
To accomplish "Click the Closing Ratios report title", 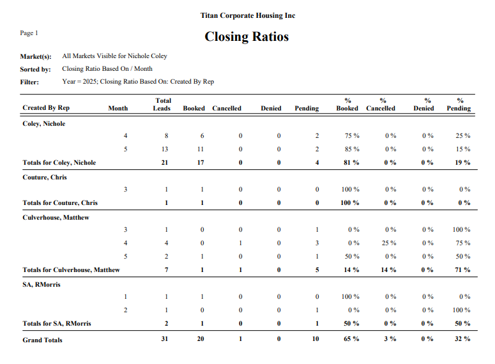I will click(247, 37).
